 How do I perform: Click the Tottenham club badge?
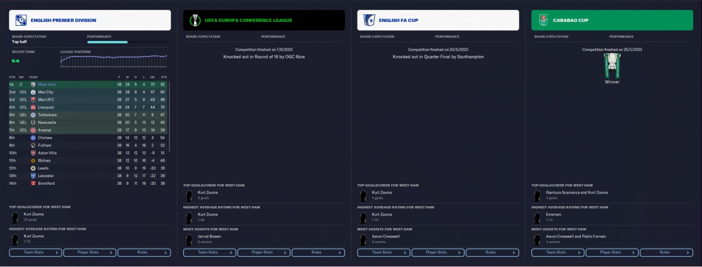(33, 115)
